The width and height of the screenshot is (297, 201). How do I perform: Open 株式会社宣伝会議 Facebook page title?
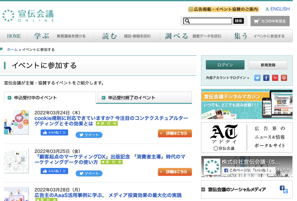250,162
